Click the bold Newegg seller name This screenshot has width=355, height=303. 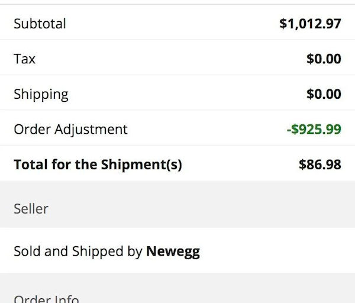tap(173, 252)
